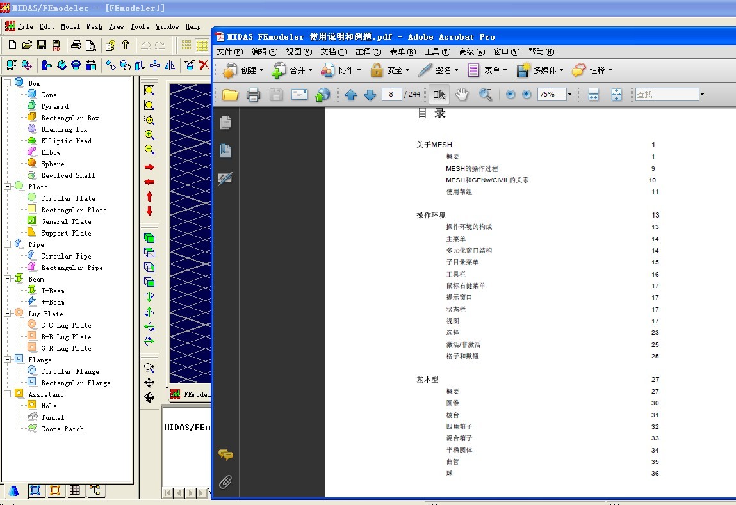Collapse the Lug Plate tree node
This screenshot has width=736, height=505.
[x=8, y=313]
